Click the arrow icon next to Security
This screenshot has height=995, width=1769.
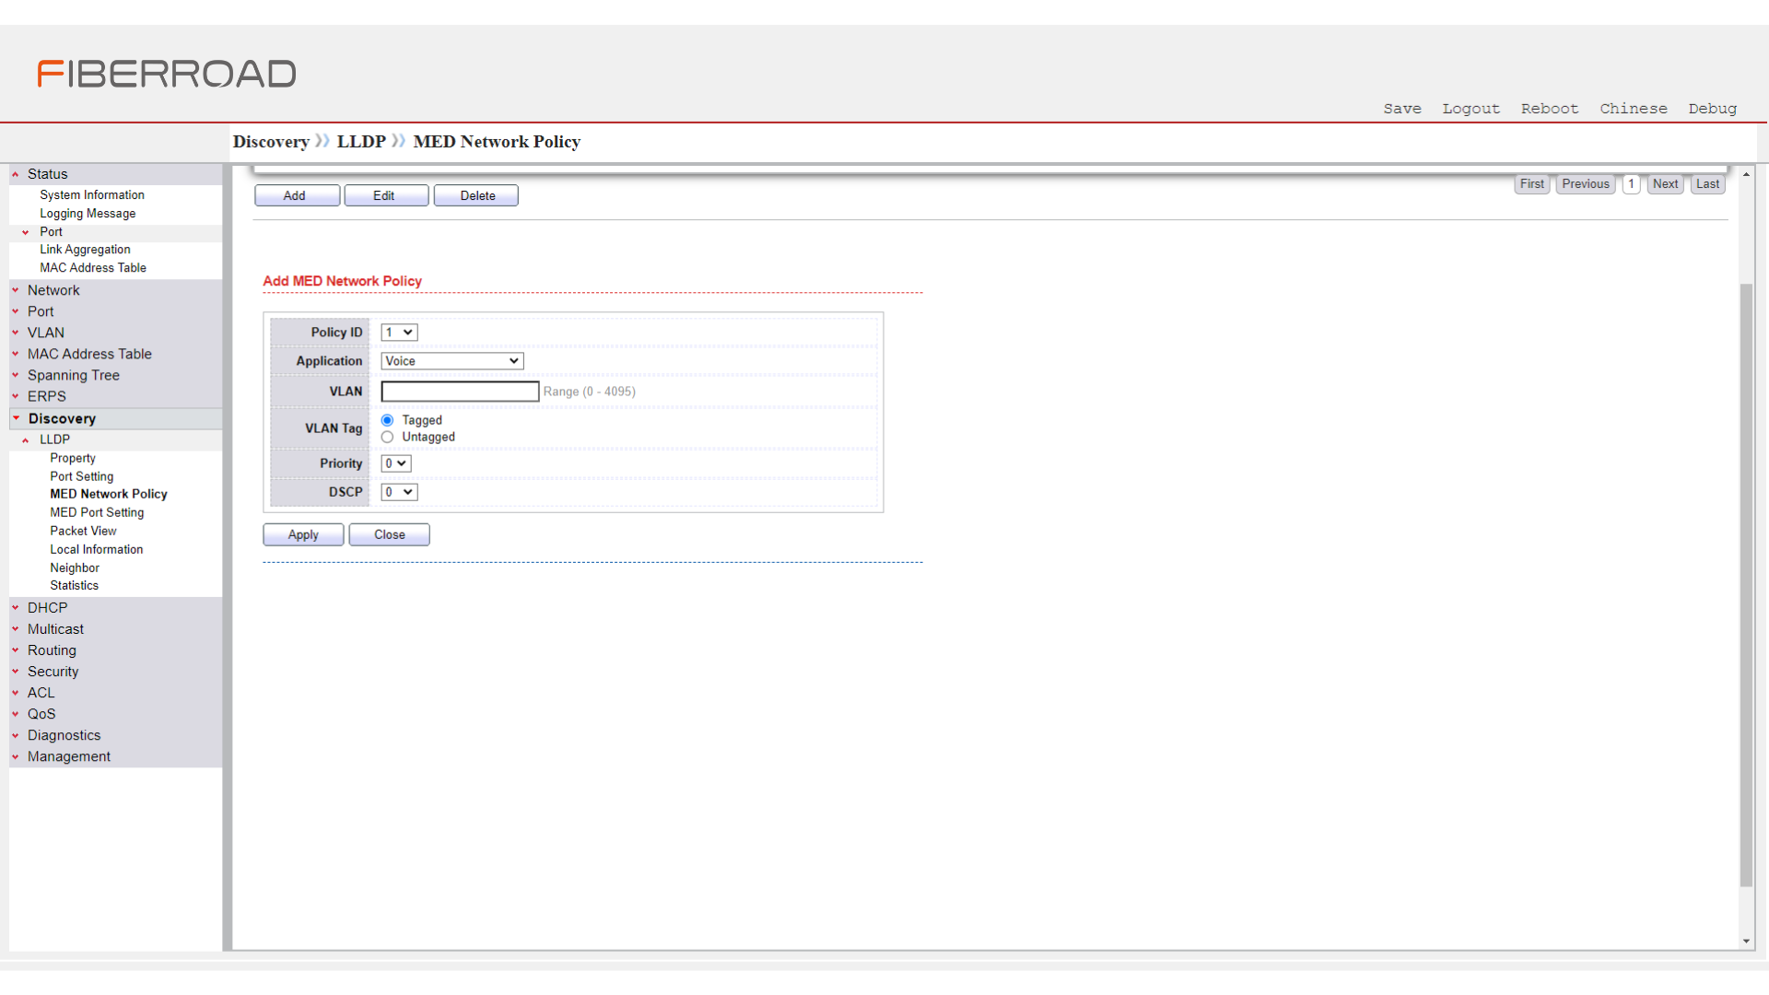(16, 672)
